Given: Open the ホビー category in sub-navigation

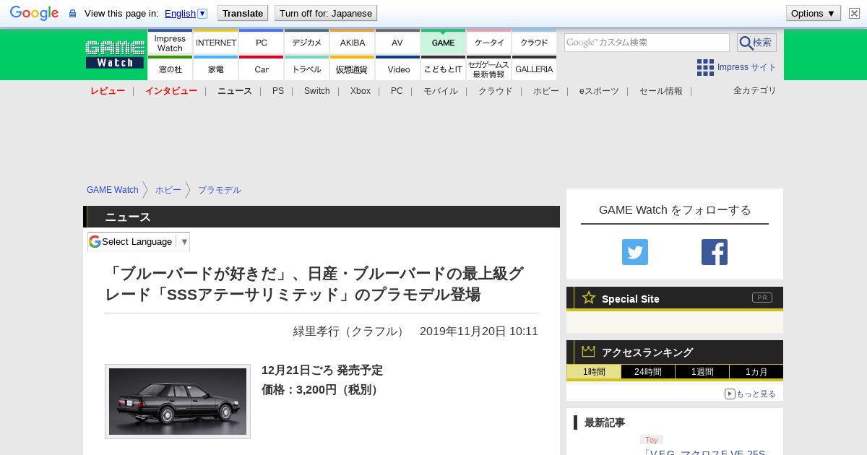Looking at the screenshot, I should [x=546, y=91].
